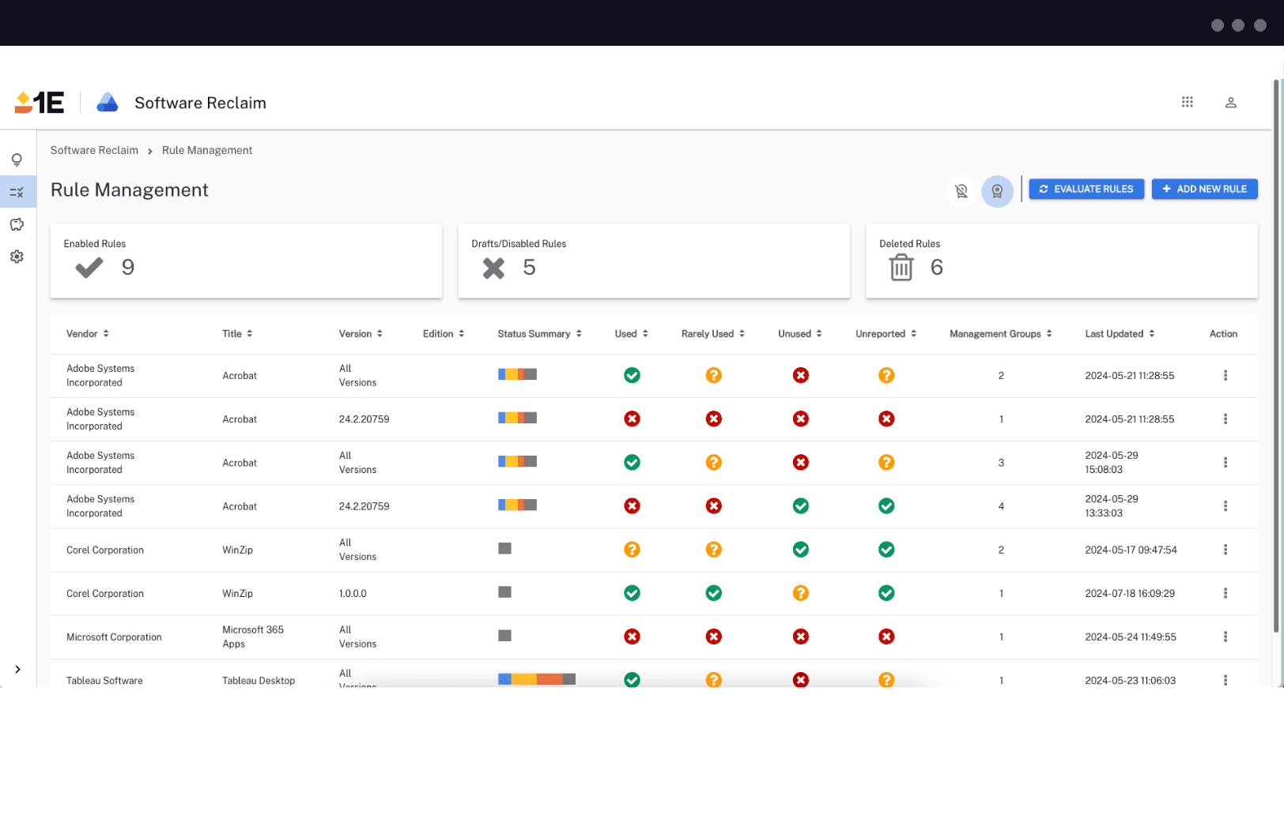This screenshot has width=1284, height=815.
Task: Expand the left sidebar with chevron
Action: coord(17,669)
